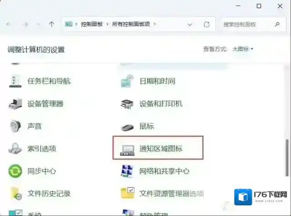Open 日期和时间 text link
The width and height of the screenshot is (291, 216).
(157, 81)
